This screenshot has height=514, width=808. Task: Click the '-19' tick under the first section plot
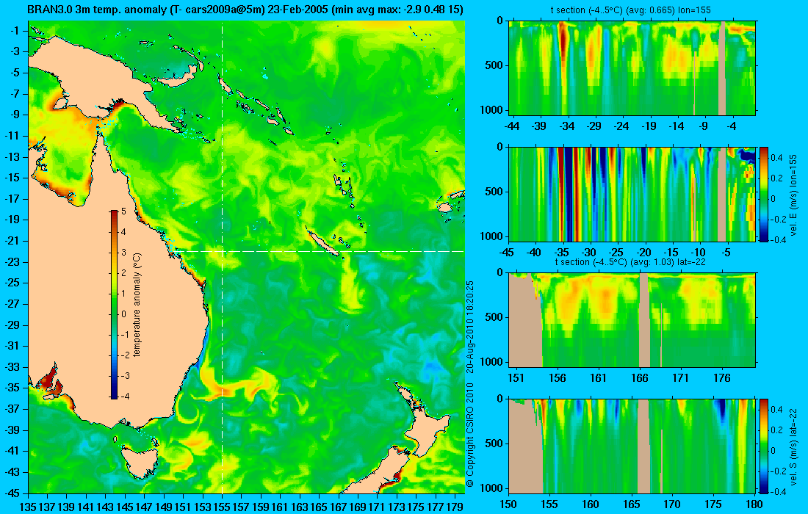649,126
